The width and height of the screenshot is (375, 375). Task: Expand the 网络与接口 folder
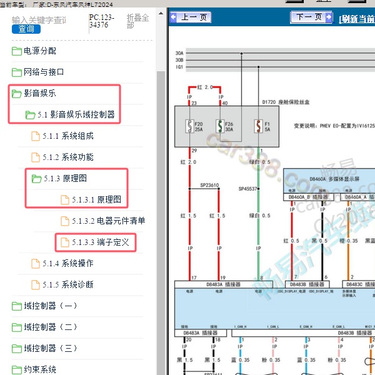44,72
